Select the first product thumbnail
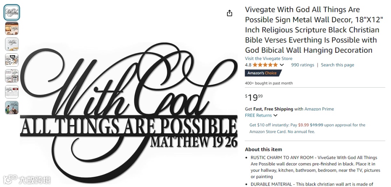Image resolution: width=391 pixels, height=187 pixels. coord(12,12)
